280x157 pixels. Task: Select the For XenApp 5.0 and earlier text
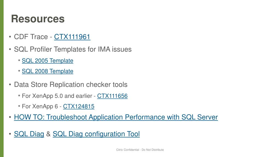tap(57, 96)
